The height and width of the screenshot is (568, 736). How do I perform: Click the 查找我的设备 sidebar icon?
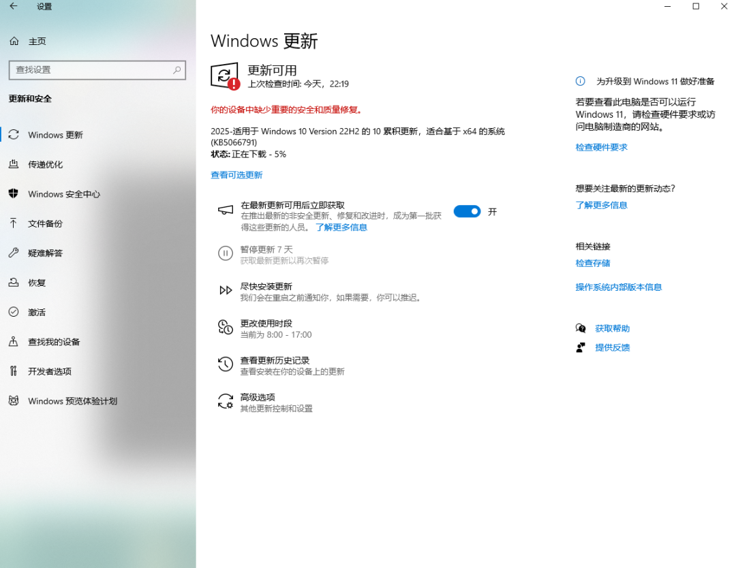tap(13, 342)
